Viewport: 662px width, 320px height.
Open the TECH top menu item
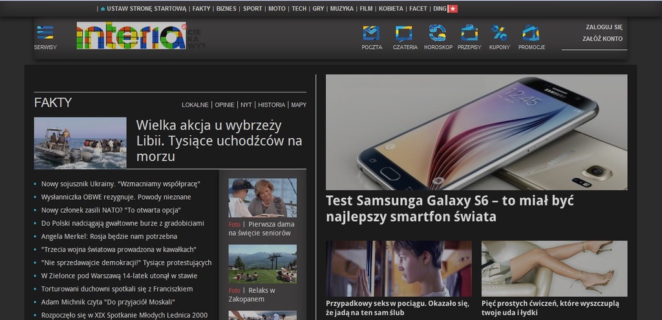click(299, 8)
